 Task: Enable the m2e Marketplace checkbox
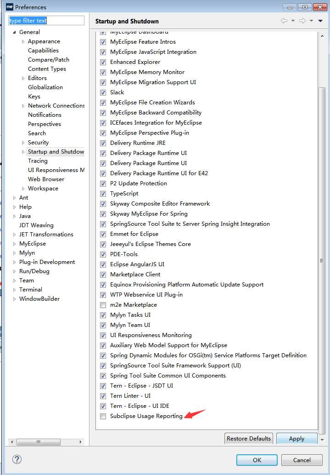pyautogui.click(x=103, y=305)
